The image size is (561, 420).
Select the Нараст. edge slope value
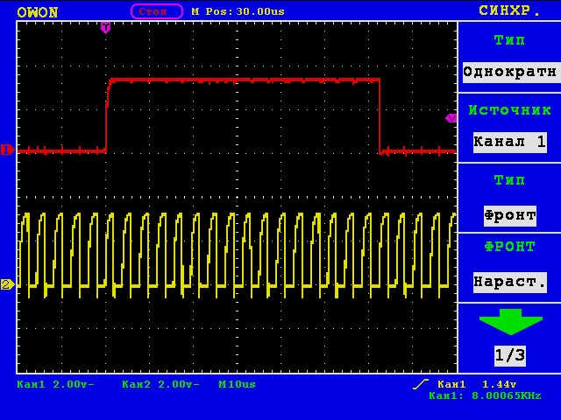[x=510, y=283]
